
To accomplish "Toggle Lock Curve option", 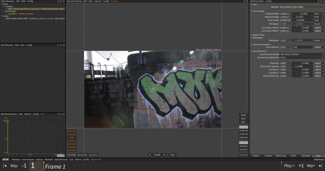I will pyautogui.click(x=71, y=134).
